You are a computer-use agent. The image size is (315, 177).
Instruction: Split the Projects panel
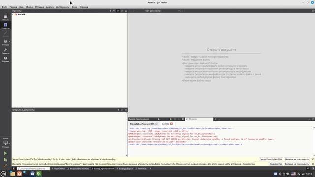pyautogui.click(x=122, y=11)
